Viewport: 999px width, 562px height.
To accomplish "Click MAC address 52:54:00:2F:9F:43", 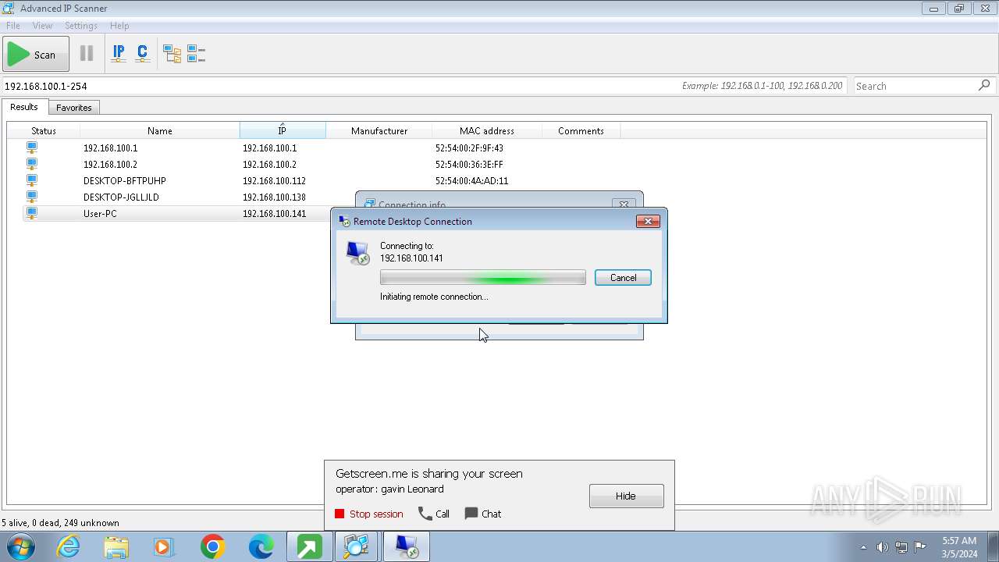I will pos(469,148).
